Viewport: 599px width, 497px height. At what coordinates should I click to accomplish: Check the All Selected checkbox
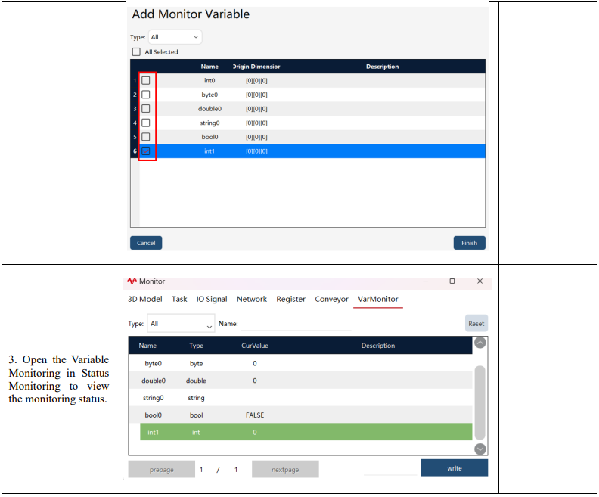tap(136, 51)
